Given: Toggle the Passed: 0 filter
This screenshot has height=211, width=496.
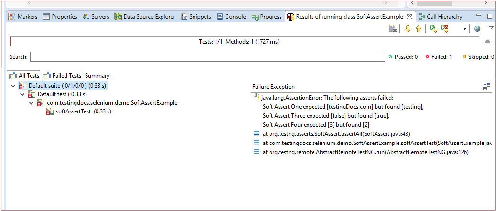Looking at the screenshot, I should coord(403,57).
